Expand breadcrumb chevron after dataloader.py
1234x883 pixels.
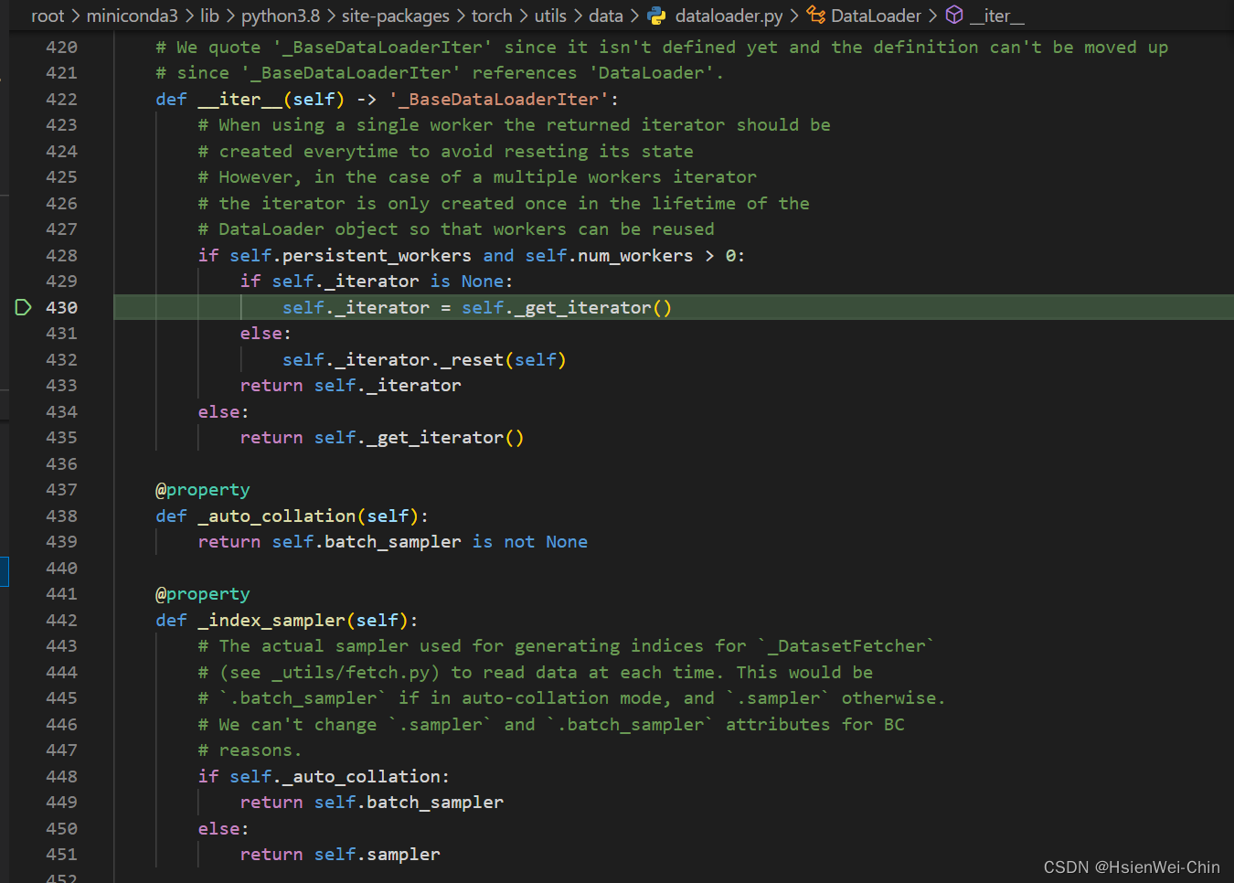click(794, 16)
